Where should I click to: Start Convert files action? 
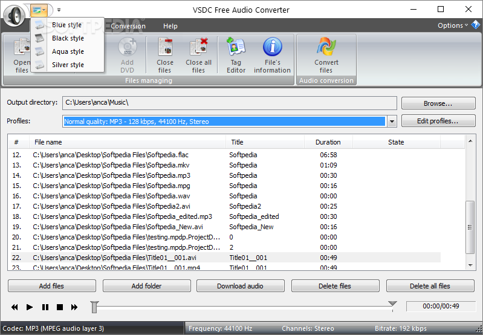pyautogui.click(x=326, y=56)
